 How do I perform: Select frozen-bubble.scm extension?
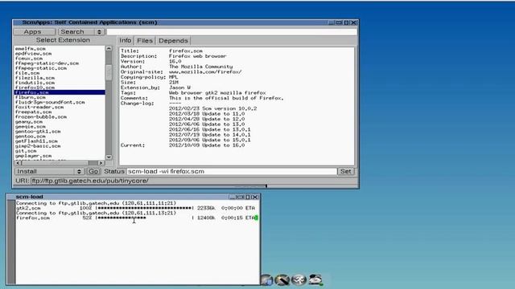coord(60,116)
